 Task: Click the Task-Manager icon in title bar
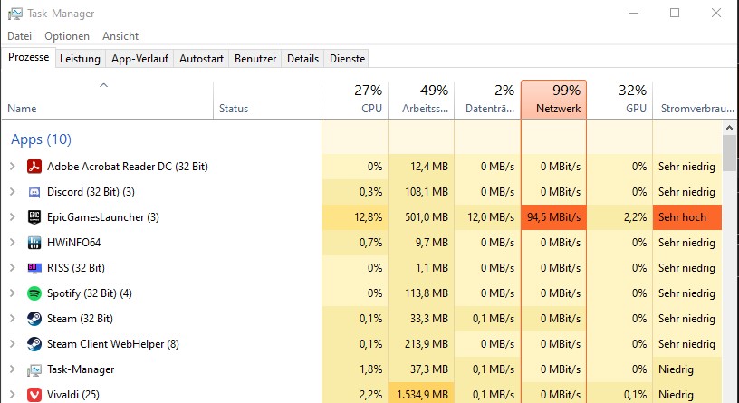(x=14, y=14)
